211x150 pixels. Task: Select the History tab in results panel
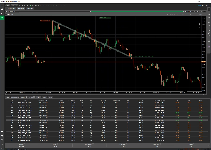click(39, 97)
